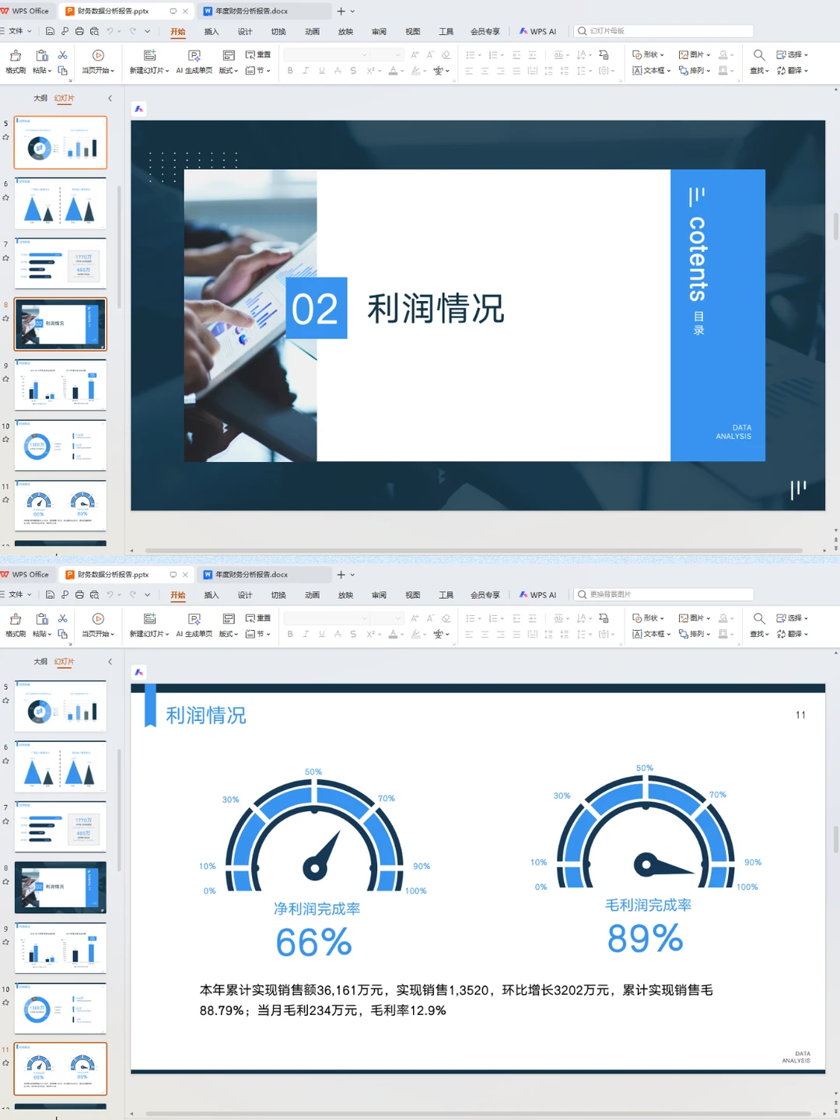Open the 动画 tab in bottom window
Screen dimensions: 840x1120
click(312, 595)
